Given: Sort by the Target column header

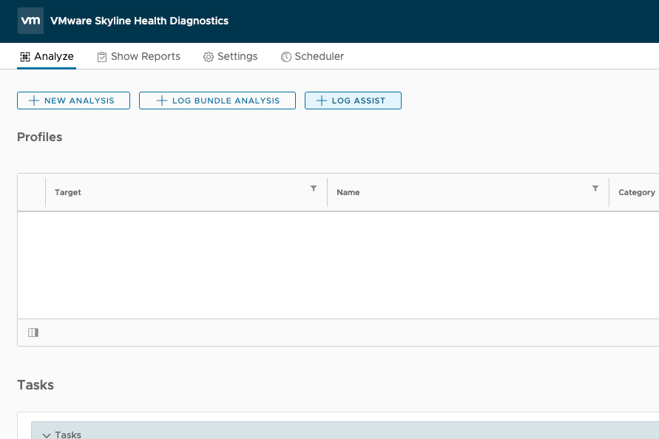Looking at the screenshot, I should (67, 192).
